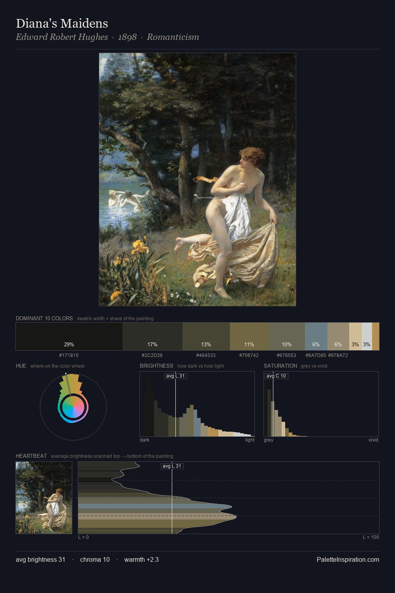Click the small painting thumbnail beside Heartbeat chart
The image size is (395, 593).
click(44, 498)
